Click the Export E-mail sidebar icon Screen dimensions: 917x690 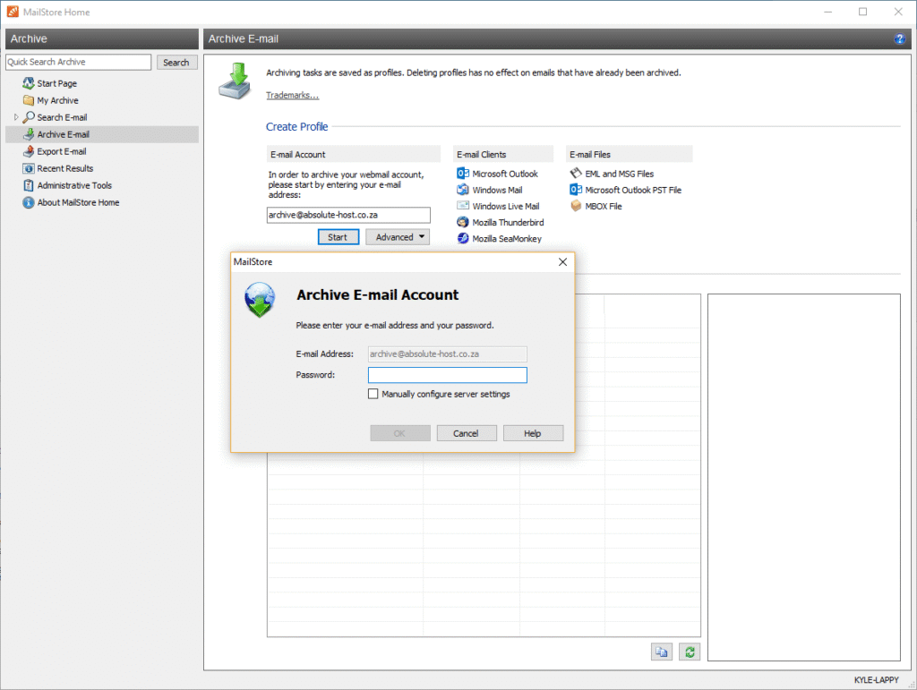pyautogui.click(x=28, y=150)
